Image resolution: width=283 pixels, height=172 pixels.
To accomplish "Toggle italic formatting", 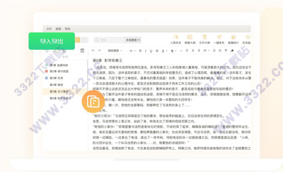I will click(145, 51).
